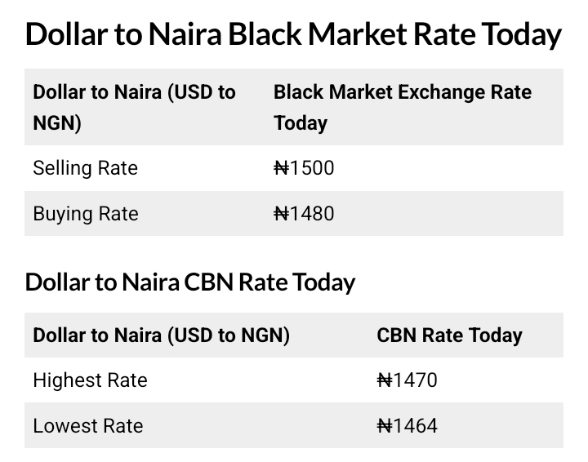This screenshot has height=462, width=588.
Task: Select the ₦1464 lowest rate value
Action: (407, 426)
